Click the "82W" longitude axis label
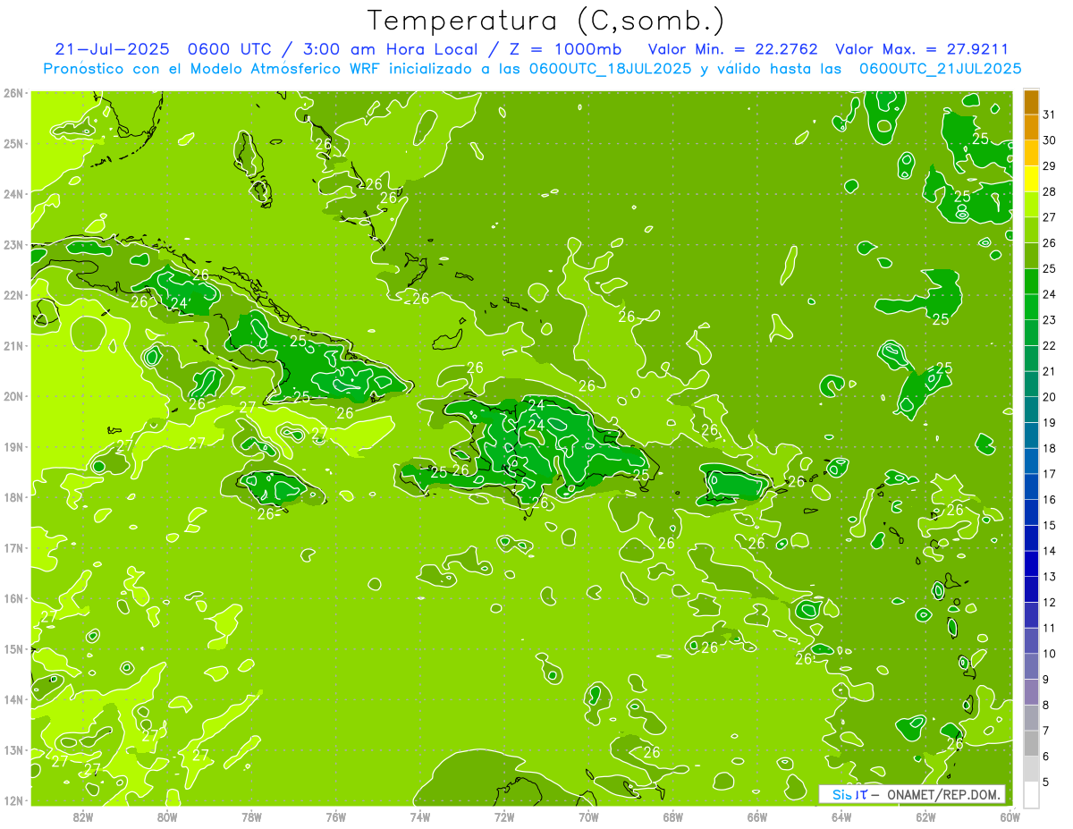Image resolution: width=1073 pixels, height=829 pixels. 83,816
